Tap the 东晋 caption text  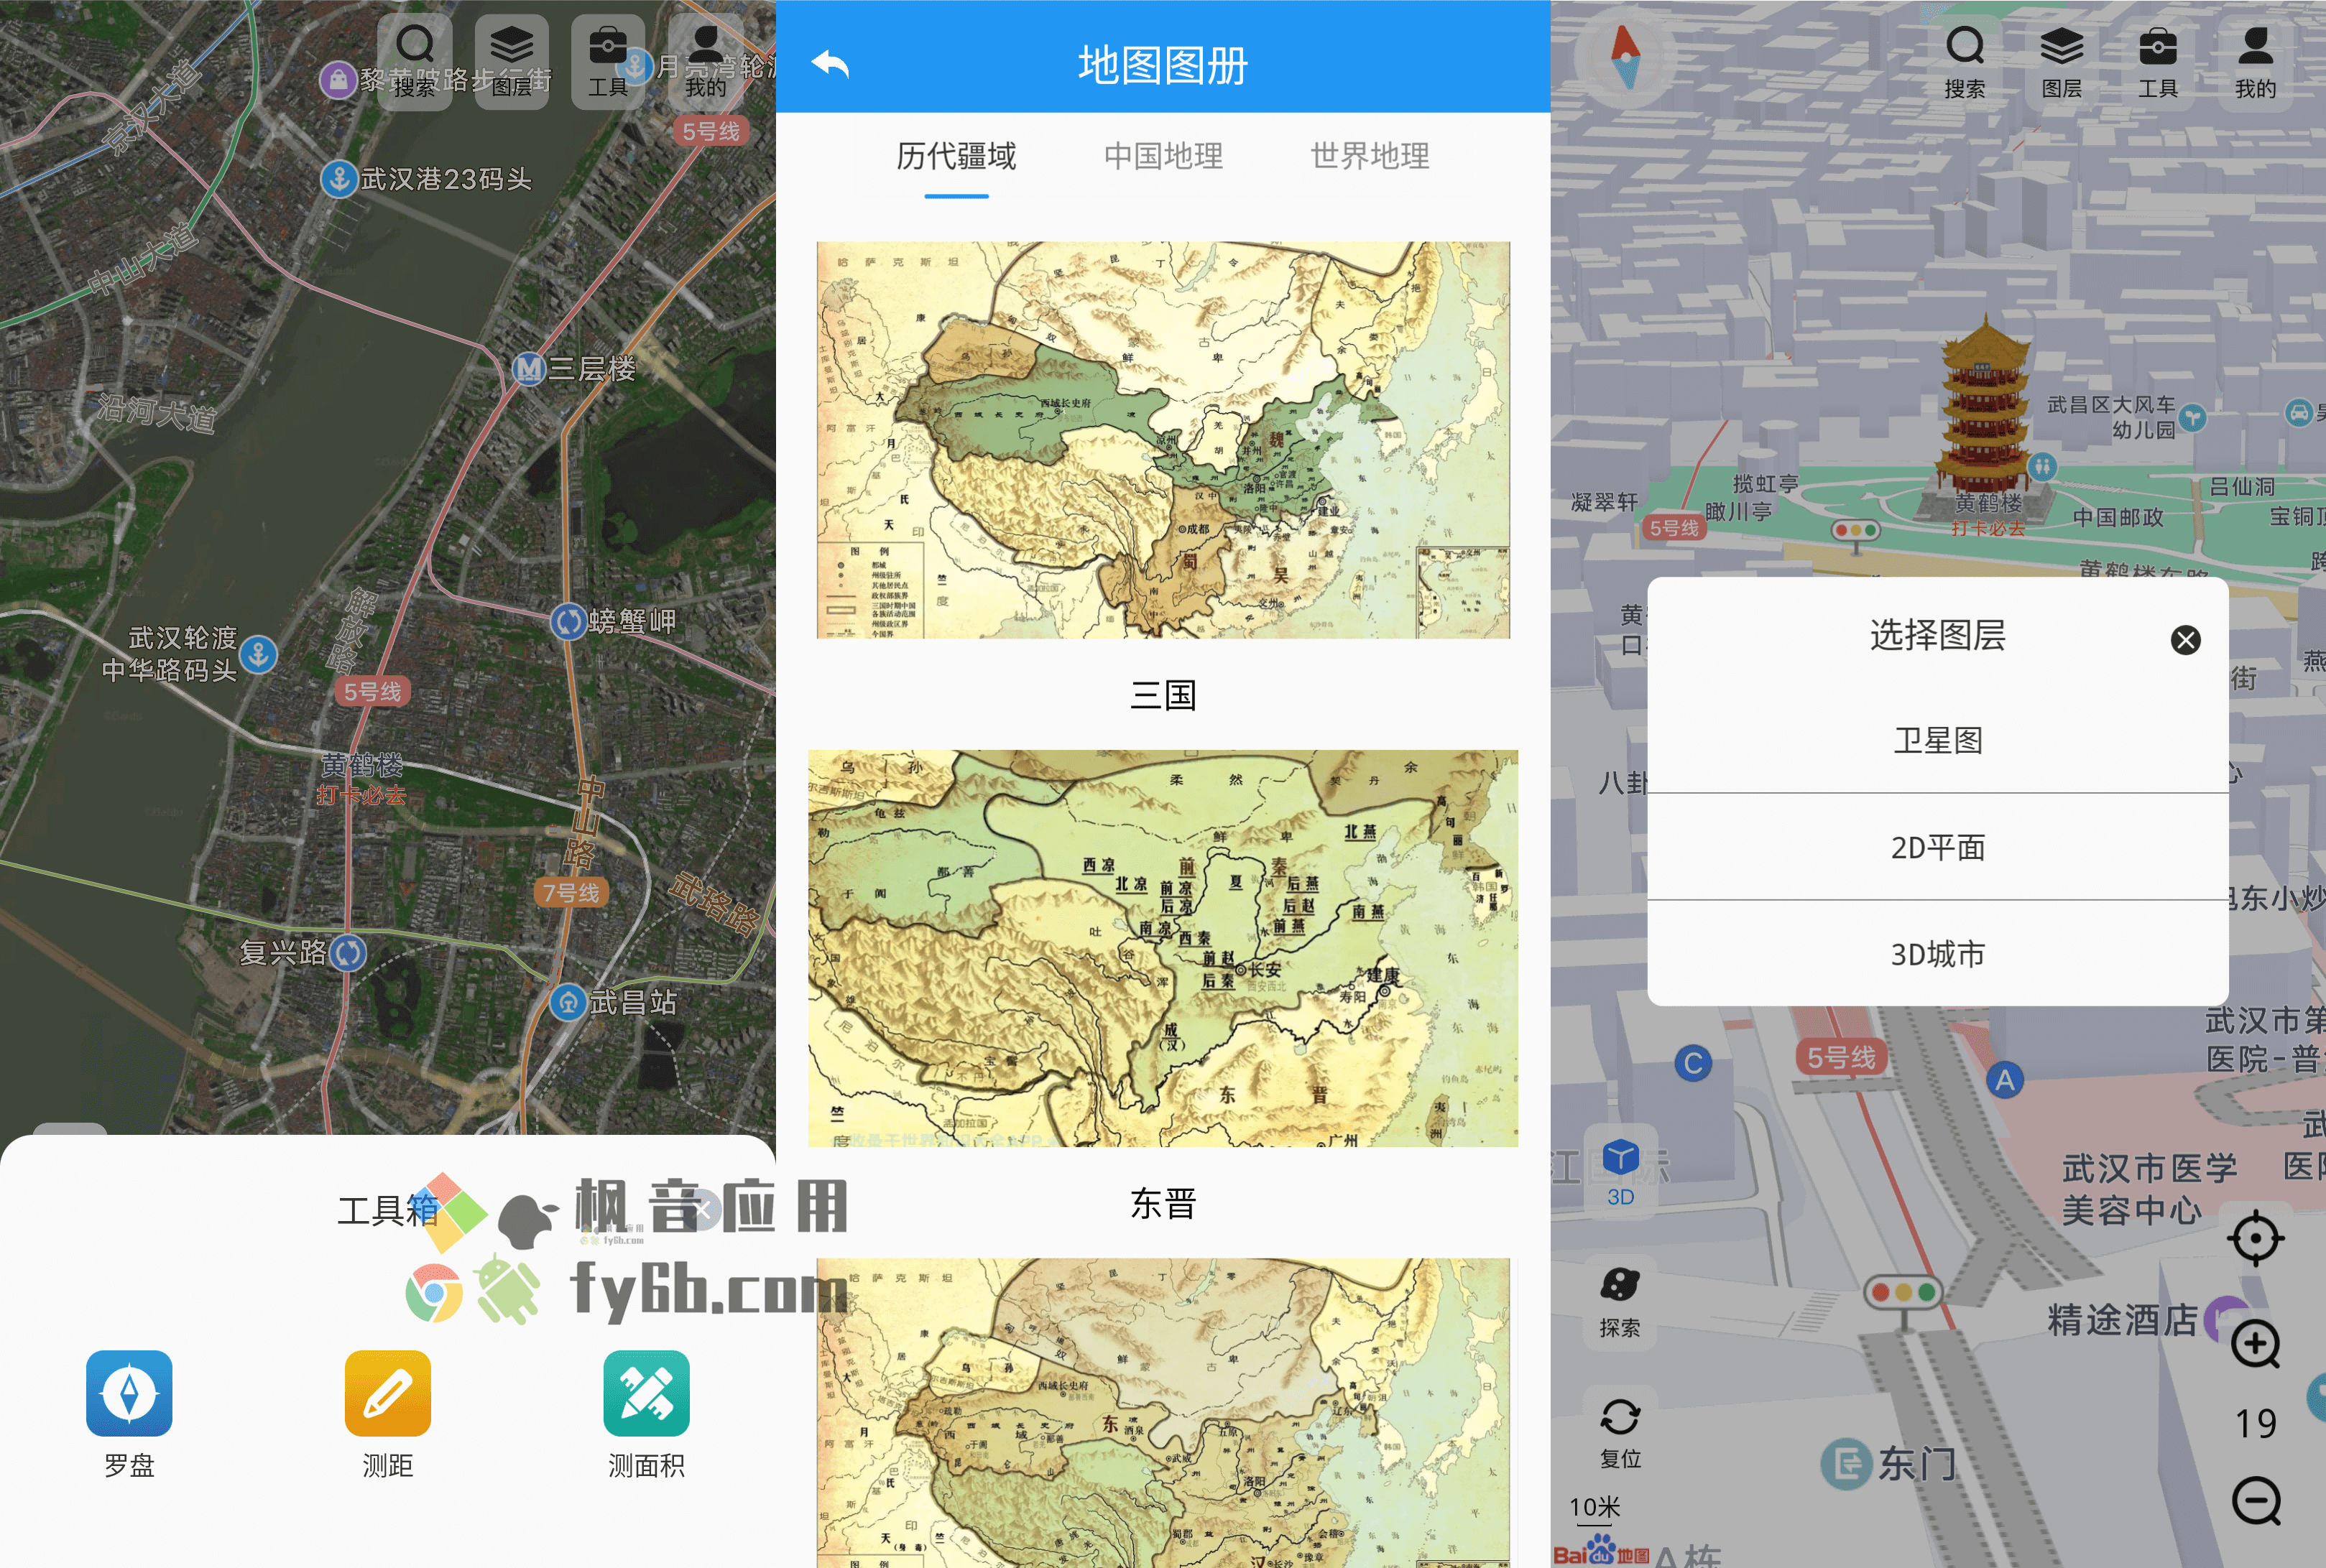1163,1203
